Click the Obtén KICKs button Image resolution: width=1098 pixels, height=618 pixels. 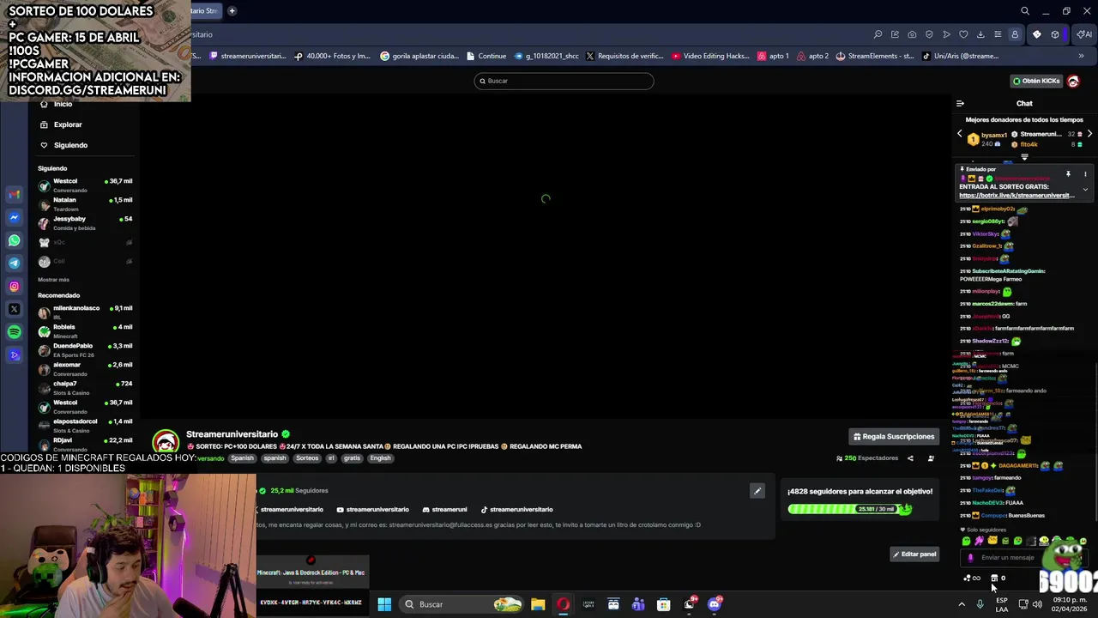click(1036, 81)
